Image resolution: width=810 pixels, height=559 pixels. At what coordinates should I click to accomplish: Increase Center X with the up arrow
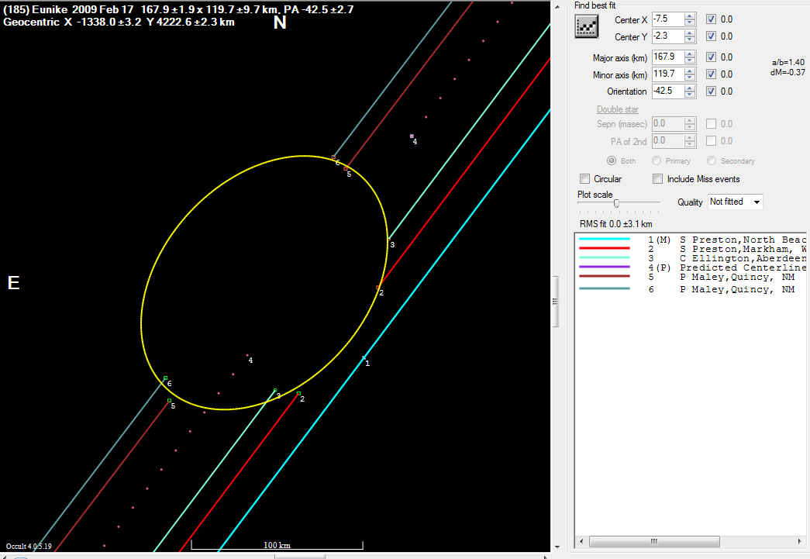(x=690, y=16)
